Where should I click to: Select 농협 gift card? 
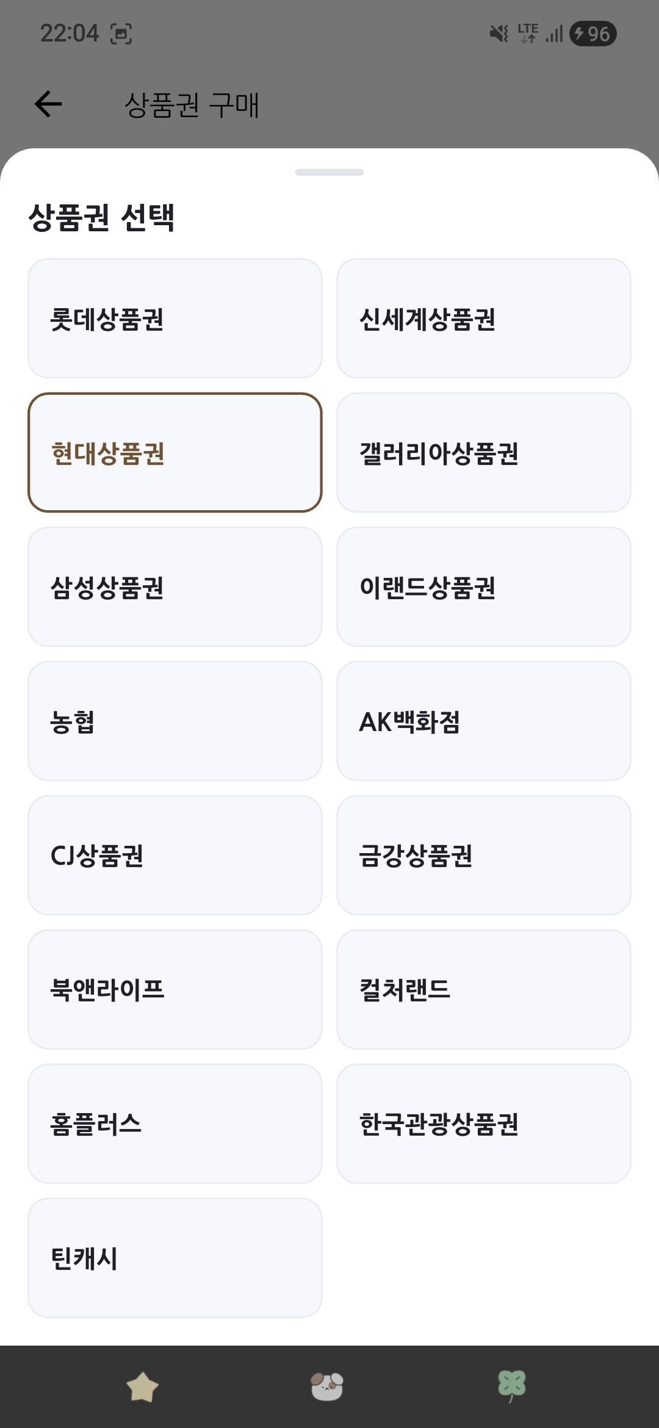175,721
